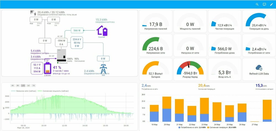Select the 7d time range
The width and height of the screenshot is (276, 131).
pos(33,85)
